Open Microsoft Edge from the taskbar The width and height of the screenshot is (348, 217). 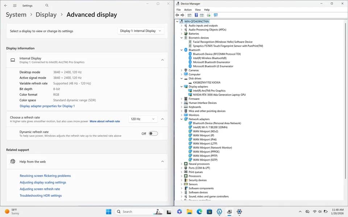pos(199,212)
